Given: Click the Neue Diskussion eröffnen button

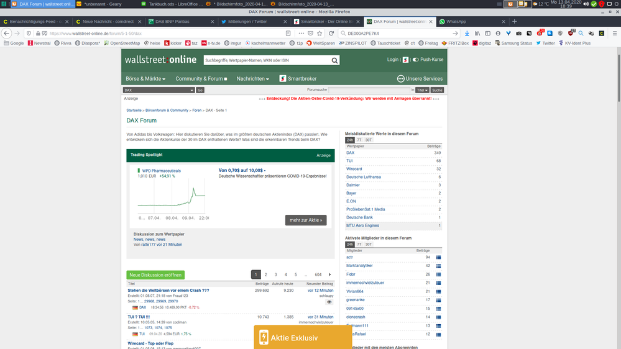Looking at the screenshot, I should 155,274.
